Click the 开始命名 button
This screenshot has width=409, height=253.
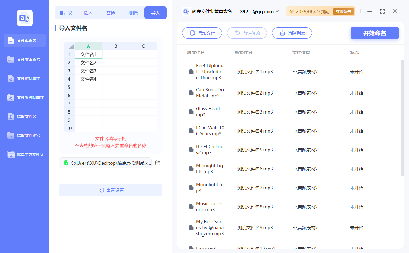pos(374,33)
